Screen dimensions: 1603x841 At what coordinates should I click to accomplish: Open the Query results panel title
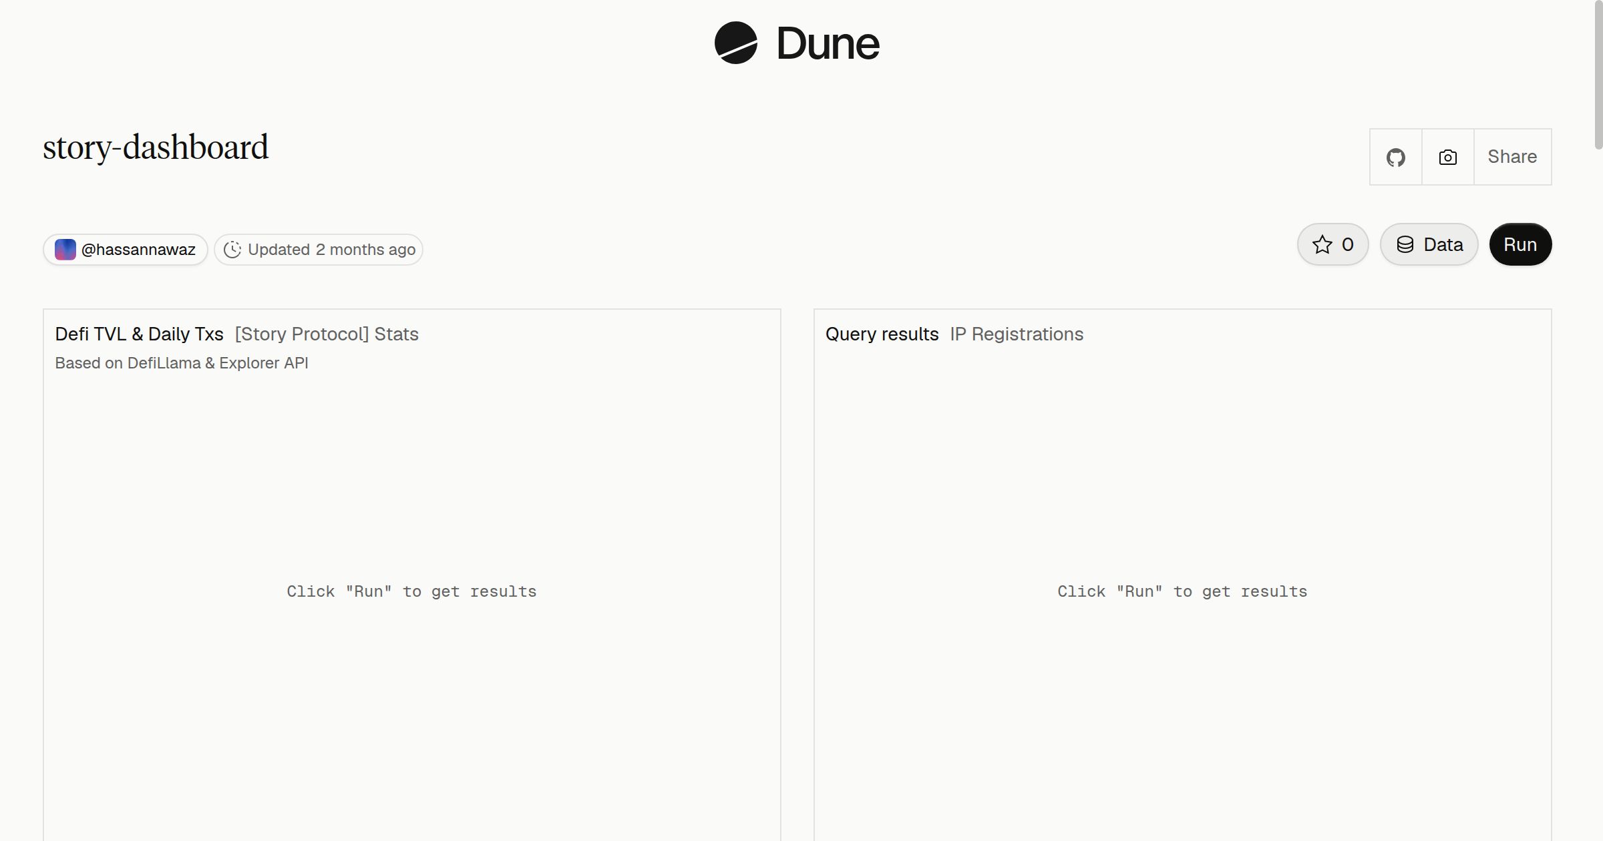[x=882, y=334]
